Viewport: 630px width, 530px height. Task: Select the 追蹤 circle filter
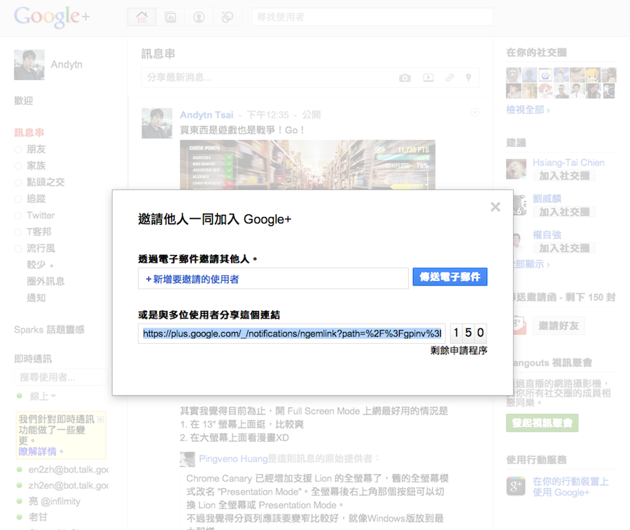coord(36,199)
